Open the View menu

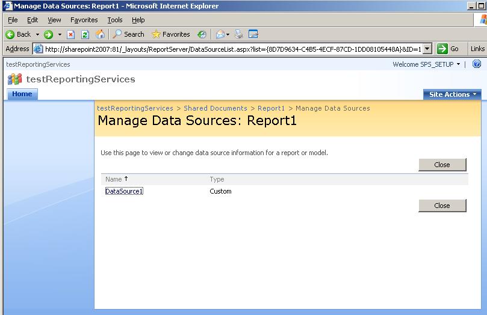point(54,20)
